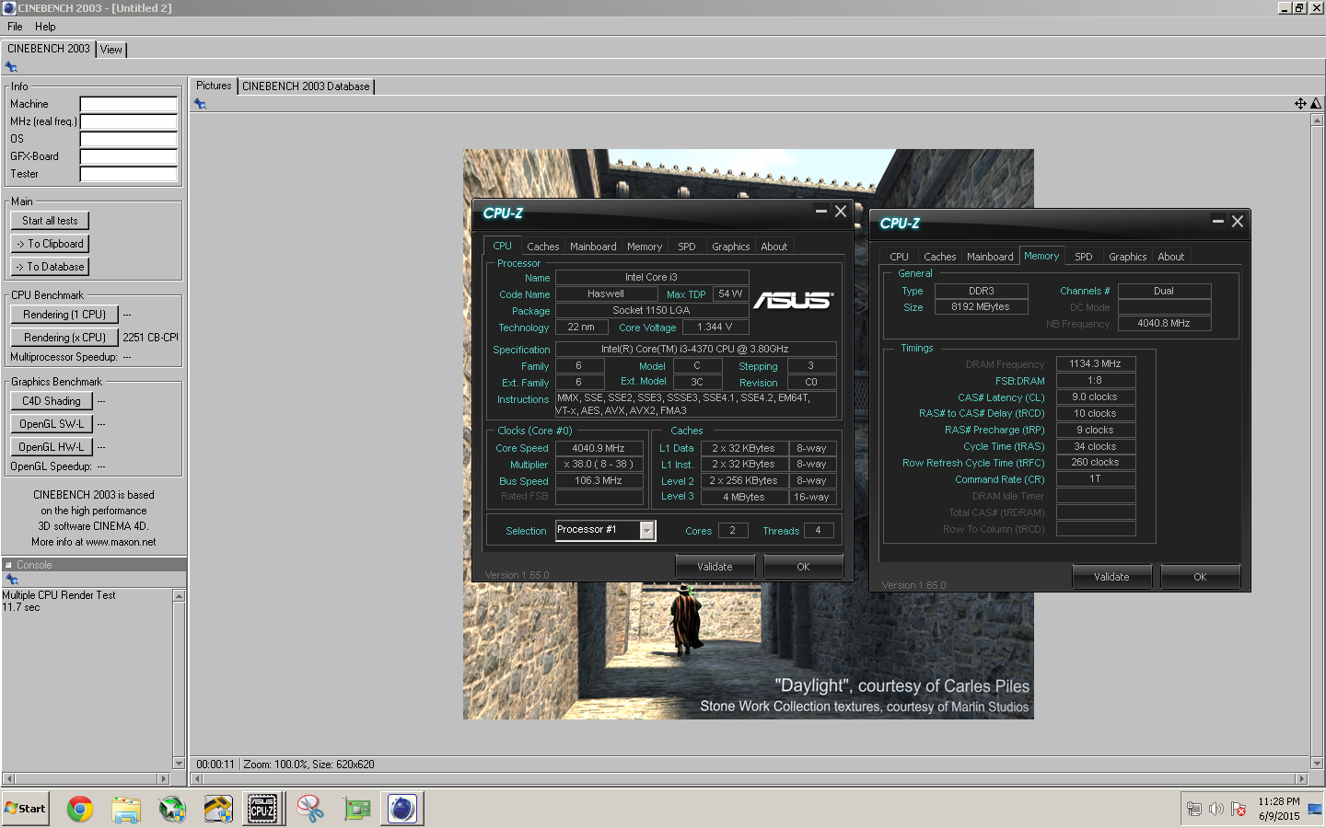The image size is (1326, 828).
Task: Click the network tray icon
Action: click(1194, 810)
